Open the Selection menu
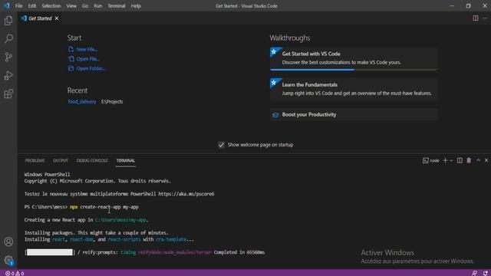The height and width of the screenshot is (276, 491). coord(51,6)
